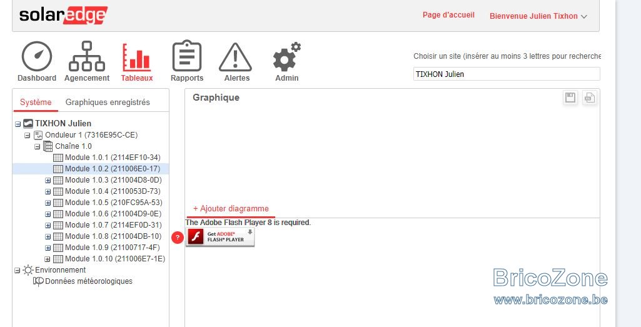
Task: Select the Tableaux bar chart icon
Action: [136, 57]
